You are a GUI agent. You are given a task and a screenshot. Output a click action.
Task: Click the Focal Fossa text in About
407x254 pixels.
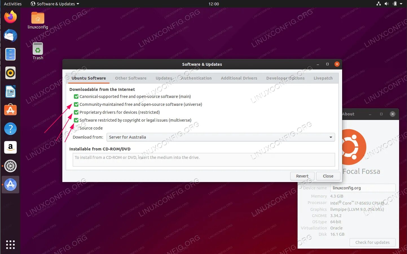[361, 171]
